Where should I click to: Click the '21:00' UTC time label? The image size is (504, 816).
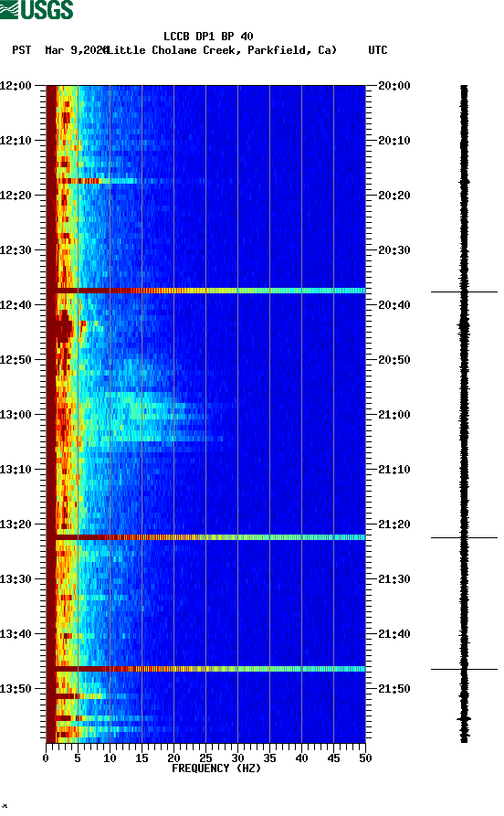[x=394, y=415]
